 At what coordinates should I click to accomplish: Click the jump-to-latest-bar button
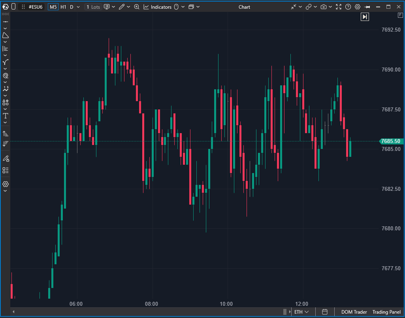pyautogui.click(x=365, y=17)
